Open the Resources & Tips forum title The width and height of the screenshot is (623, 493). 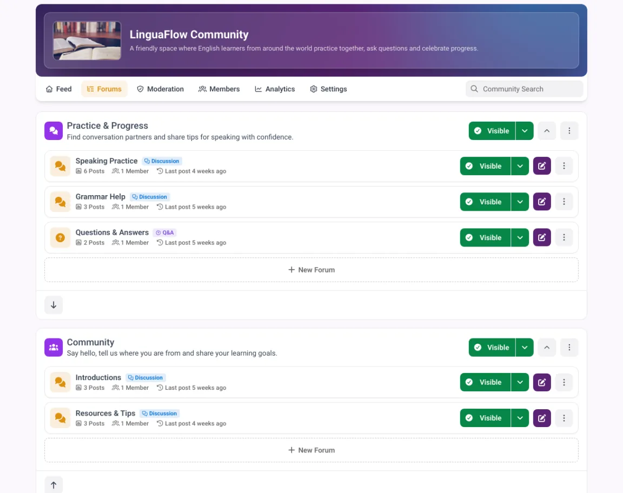pos(105,413)
